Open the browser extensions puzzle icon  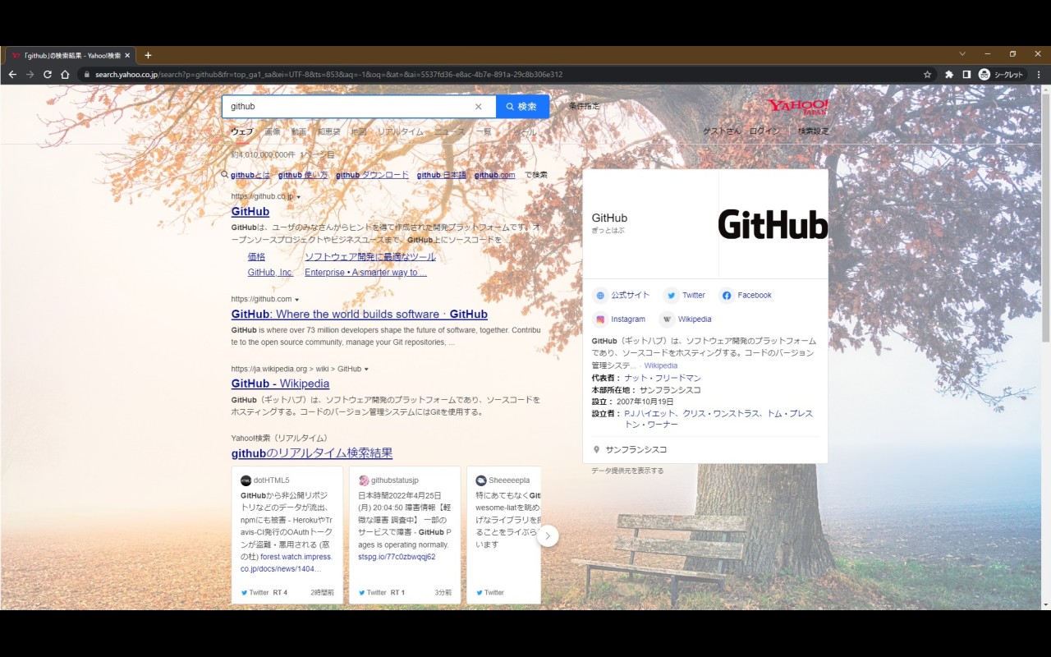(948, 74)
